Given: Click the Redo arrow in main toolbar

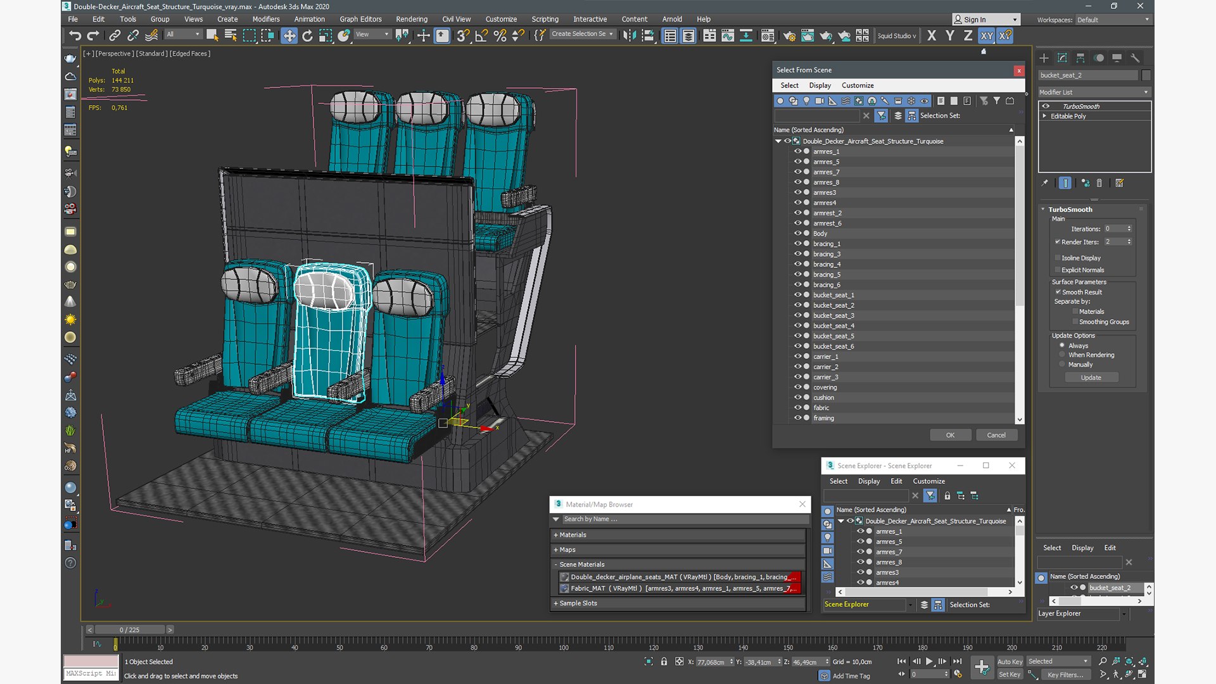Looking at the screenshot, I should point(93,35).
